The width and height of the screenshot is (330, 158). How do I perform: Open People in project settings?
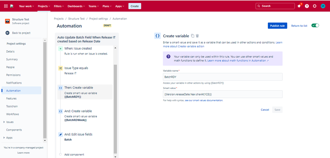(10, 67)
